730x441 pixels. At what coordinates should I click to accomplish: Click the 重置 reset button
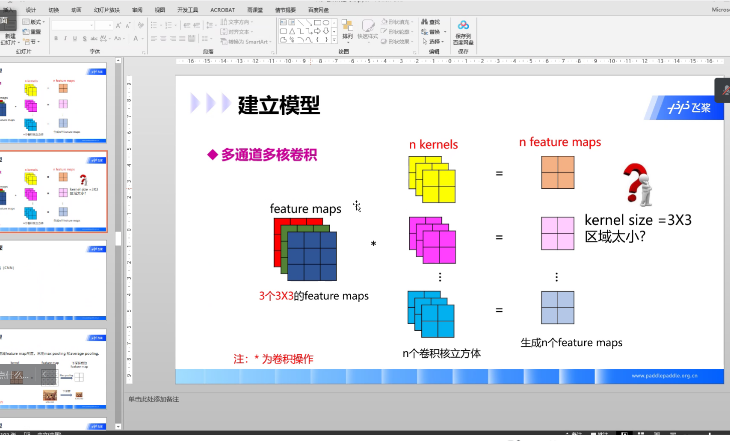tap(32, 32)
